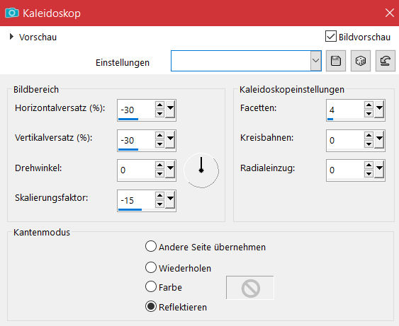
Task: Click the reset to default arrow icon
Action: (386, 61)
